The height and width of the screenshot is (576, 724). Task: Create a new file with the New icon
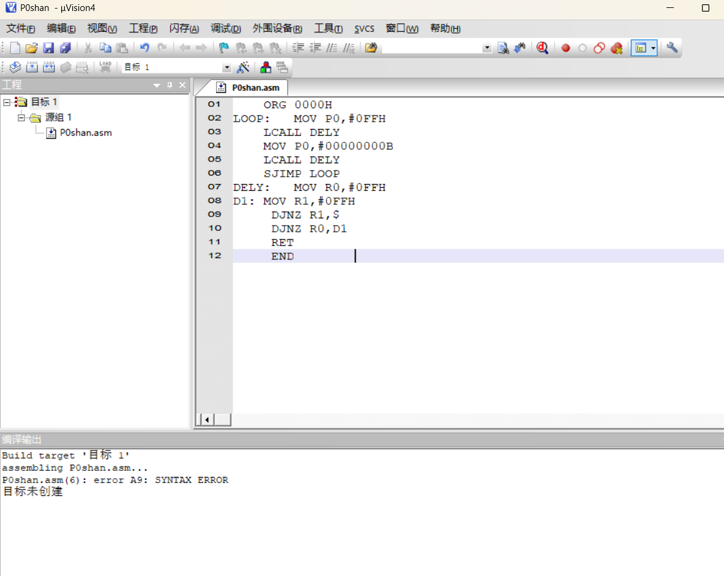pyautogui.click(x=15, y=48)
